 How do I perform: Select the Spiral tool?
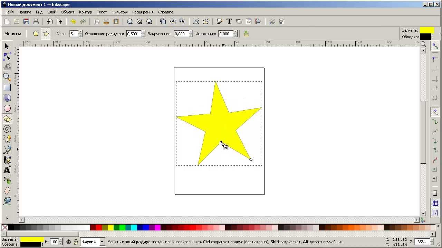pyautogui.click(x=7, y=129)
